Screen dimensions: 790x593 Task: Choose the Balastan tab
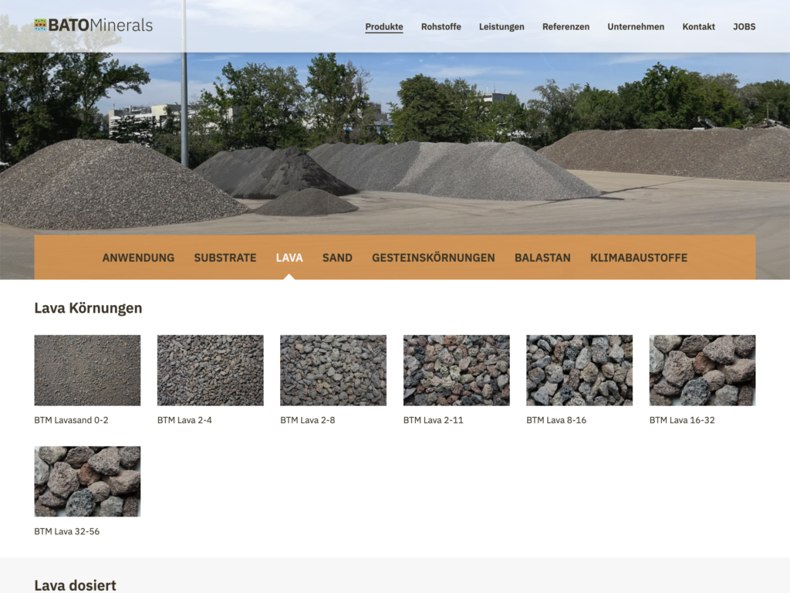pyautogui.click(x=542, y=258)
